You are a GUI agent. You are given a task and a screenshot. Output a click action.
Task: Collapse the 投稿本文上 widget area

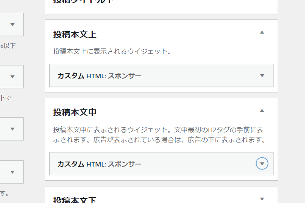pos(262,32)
